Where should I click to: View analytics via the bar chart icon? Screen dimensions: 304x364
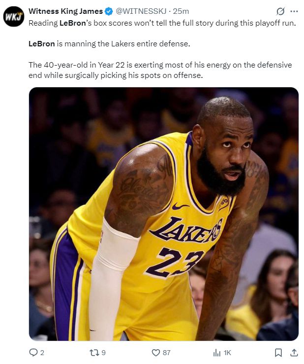tap(217, 353)
